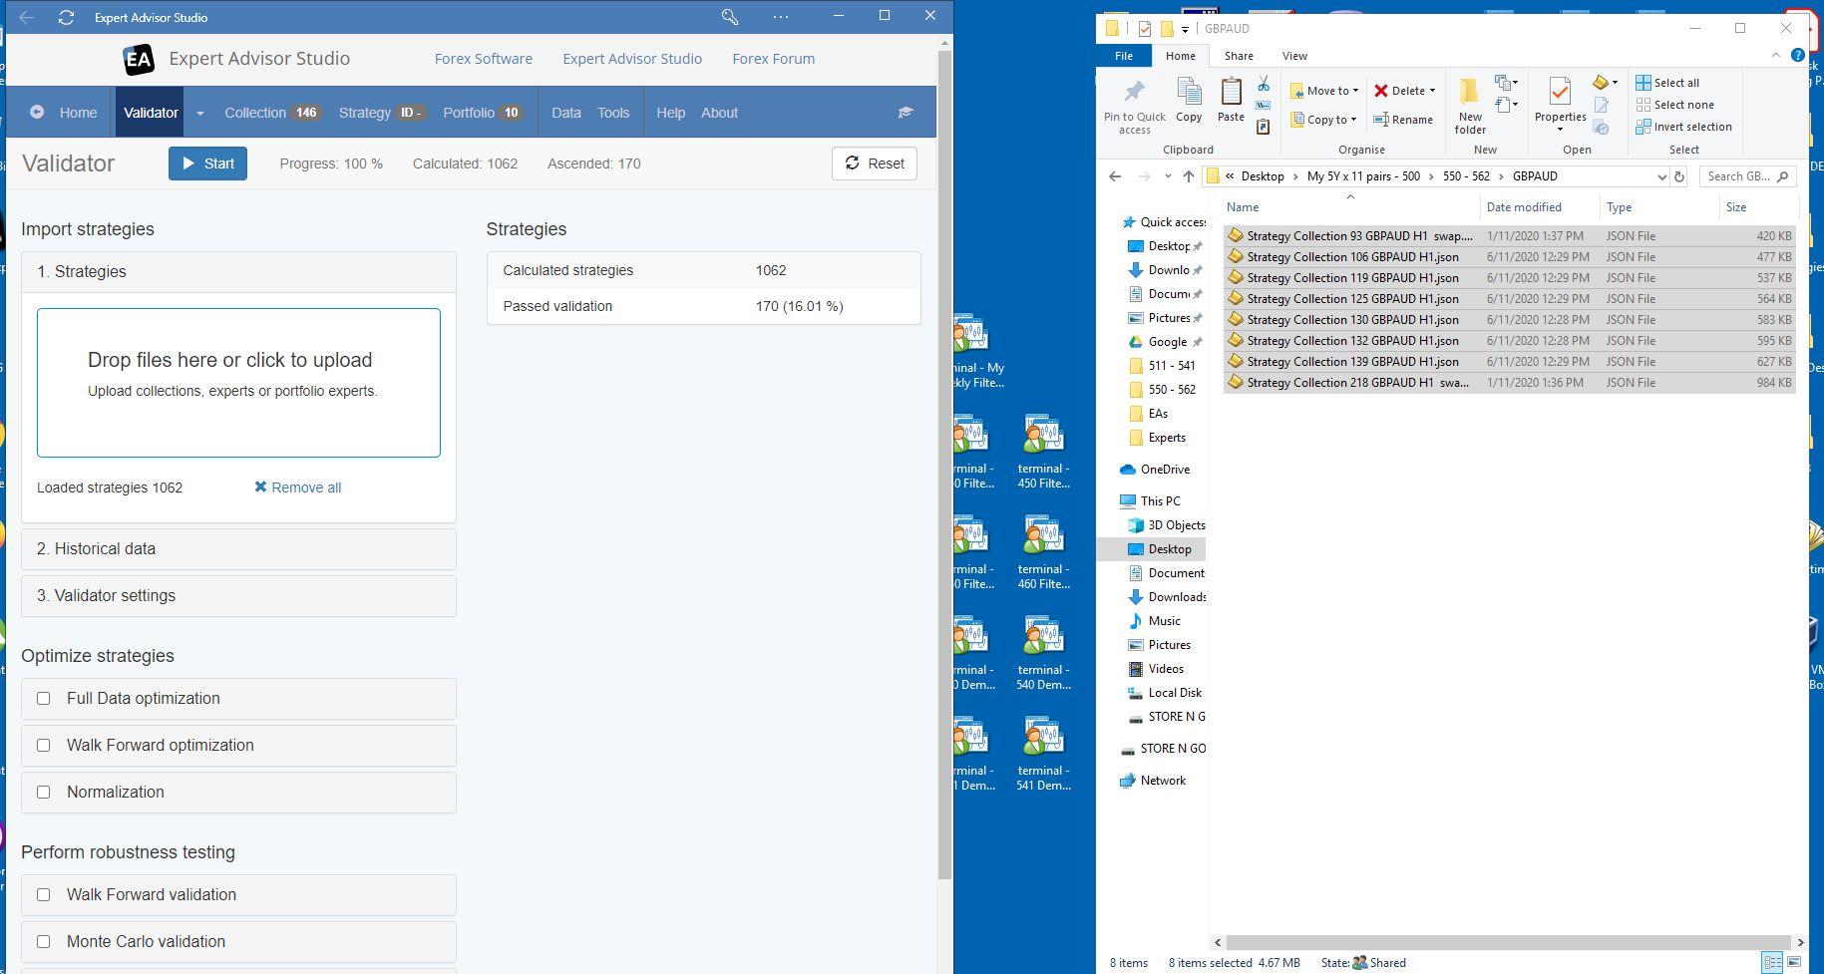
Task: Click 'Invert selection' in the Select group
Action: click(1683, 127)
